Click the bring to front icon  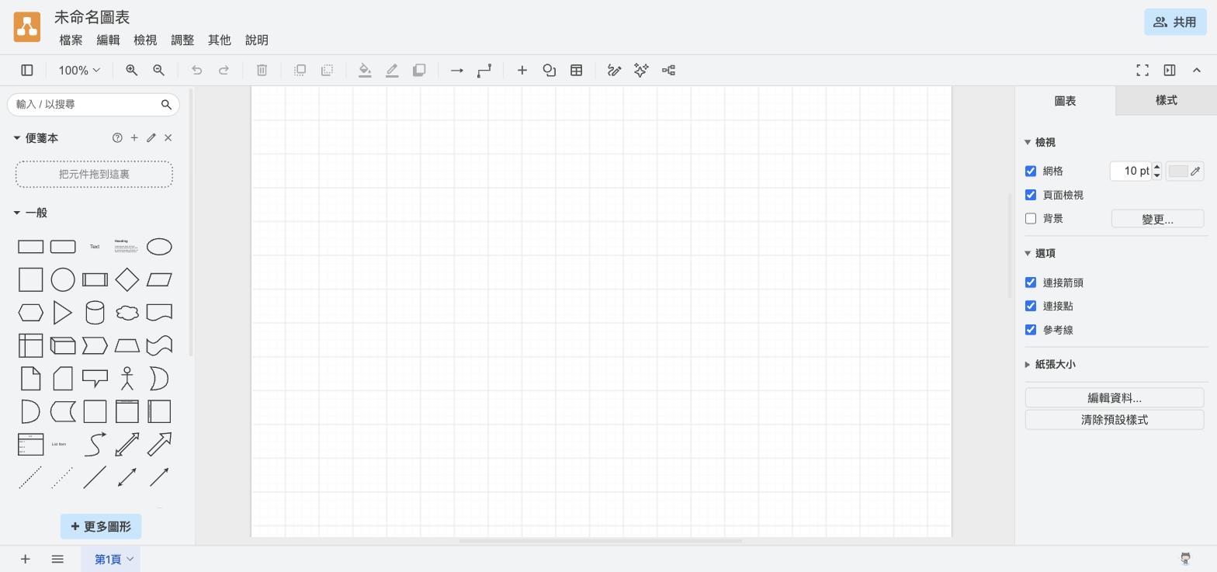point(300,71)
